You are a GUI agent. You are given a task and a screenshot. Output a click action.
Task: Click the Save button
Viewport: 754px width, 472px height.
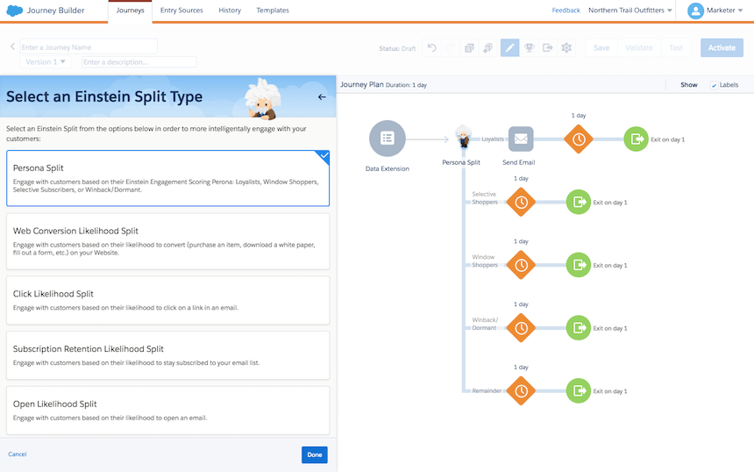coord(601,47)
